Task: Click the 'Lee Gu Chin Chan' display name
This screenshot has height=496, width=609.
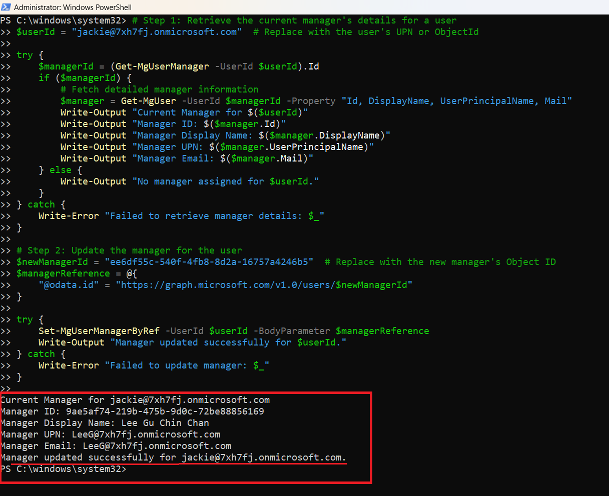Action: pos(165,423)
